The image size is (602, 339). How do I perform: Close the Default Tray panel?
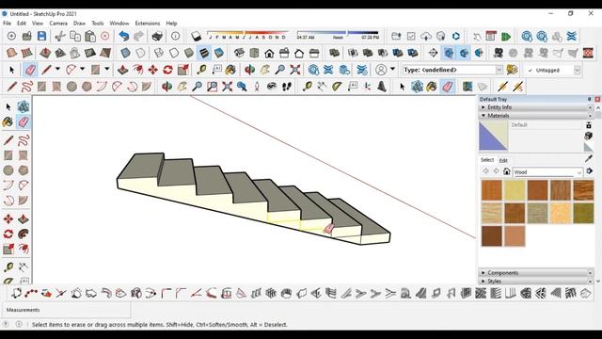(x=597, y=99)
